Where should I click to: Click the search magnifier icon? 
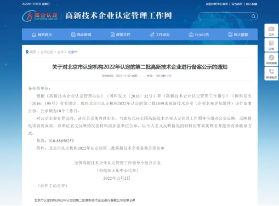click(253, 16)
